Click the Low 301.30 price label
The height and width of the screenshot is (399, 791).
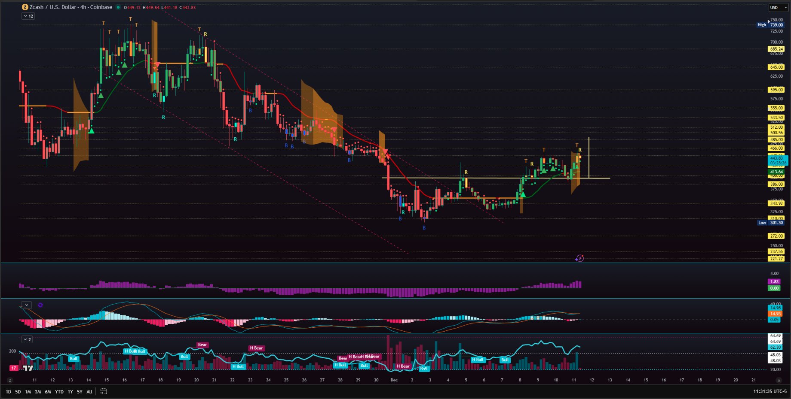tap(770, 223)
